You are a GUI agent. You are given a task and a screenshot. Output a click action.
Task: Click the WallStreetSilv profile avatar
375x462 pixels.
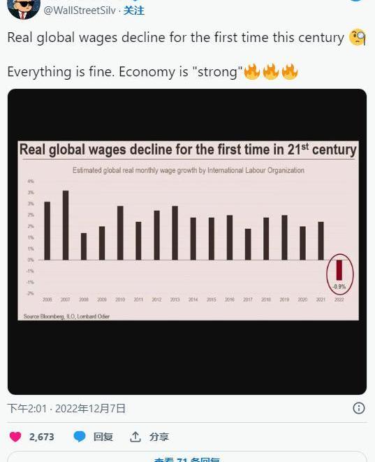tap(24, 9)
